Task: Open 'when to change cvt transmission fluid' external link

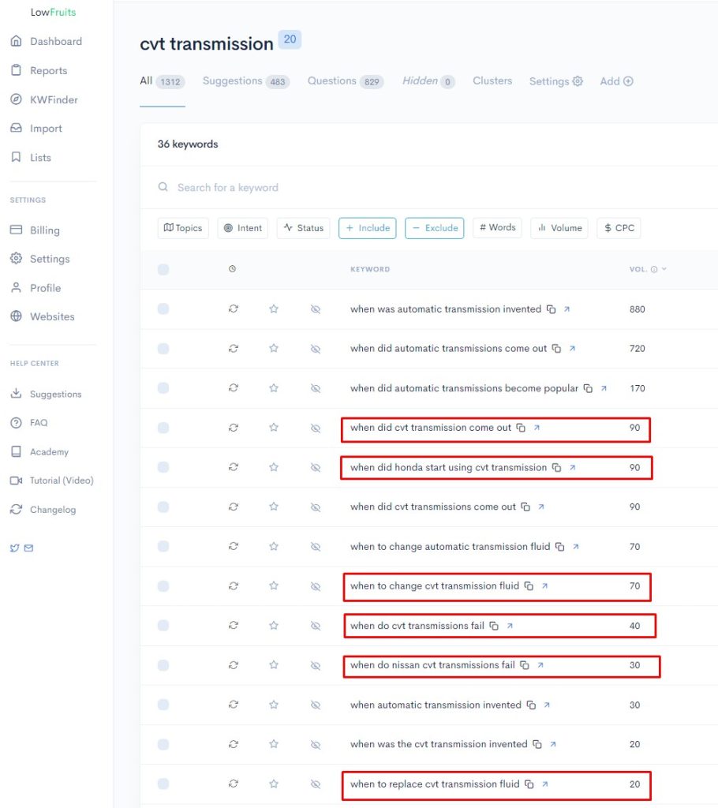Action: (x=545, y=586)
